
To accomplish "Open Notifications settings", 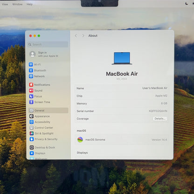I will point(40,84).
